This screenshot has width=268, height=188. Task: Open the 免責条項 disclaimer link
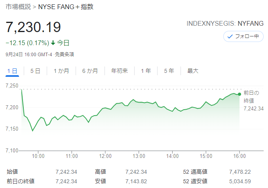(65, 55)
